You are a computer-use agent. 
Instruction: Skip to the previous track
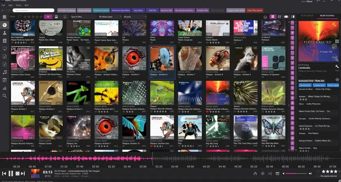pos(4,173)
